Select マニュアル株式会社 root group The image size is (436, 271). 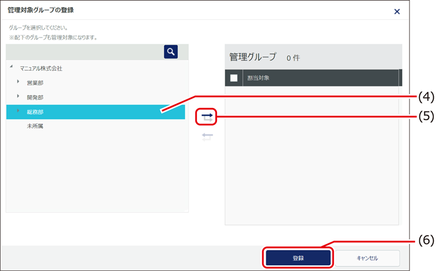point(41,68)
